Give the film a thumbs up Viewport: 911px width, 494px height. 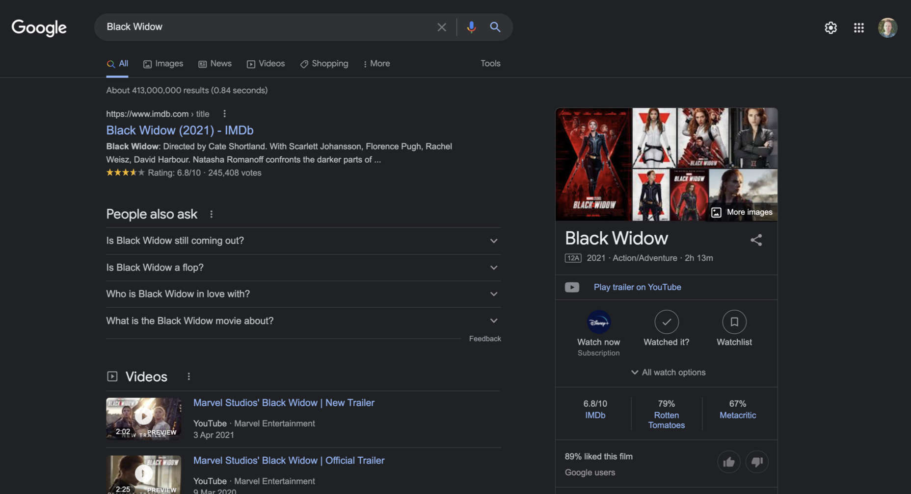(x=729, y=462)
